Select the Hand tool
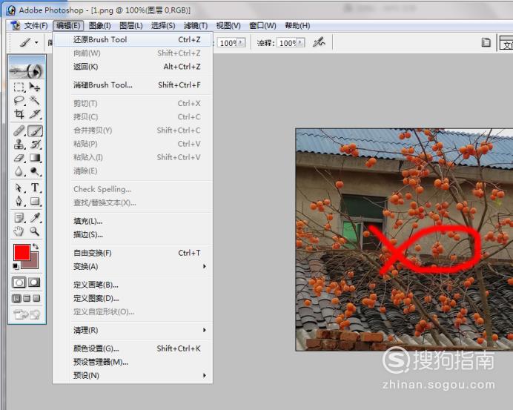Image resolution: width=513 pixels, height=410 pixels. point(19,231)
